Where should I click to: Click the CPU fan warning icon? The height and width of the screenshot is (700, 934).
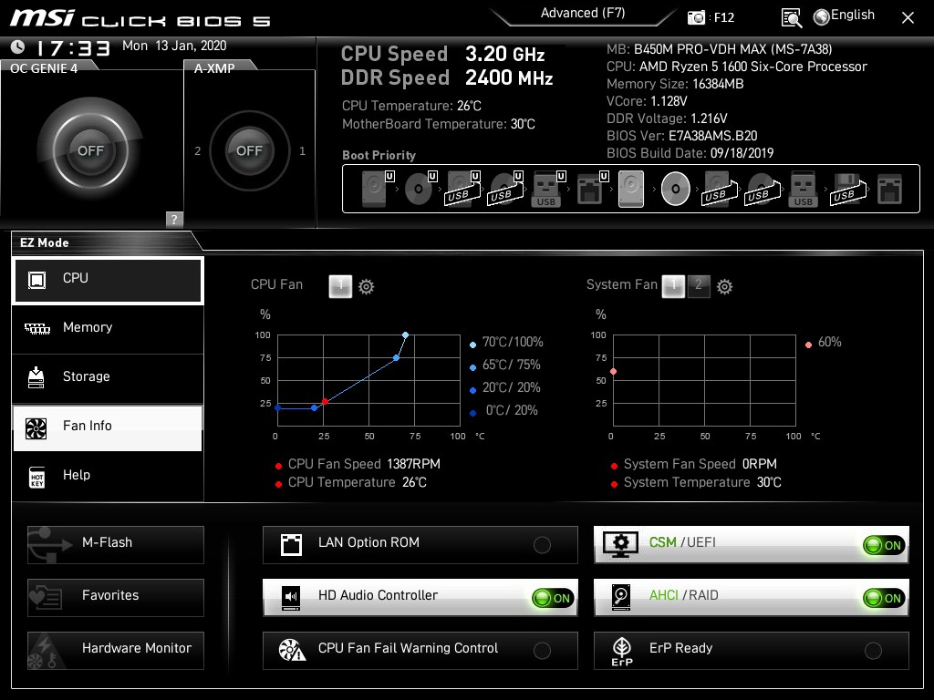tap(292, 650)
